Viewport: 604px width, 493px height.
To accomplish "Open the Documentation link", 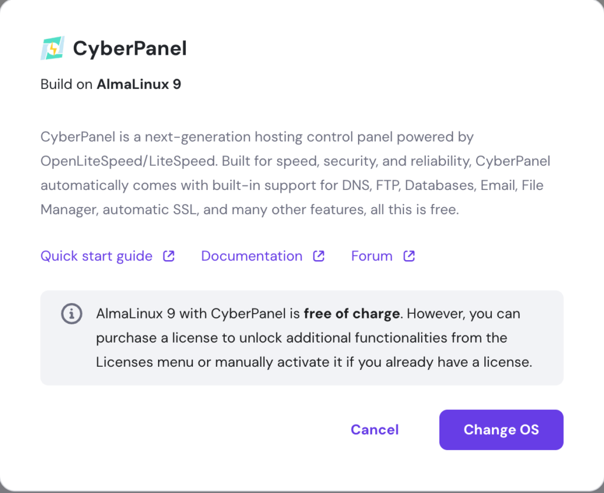I will click(x=251, y=256).
